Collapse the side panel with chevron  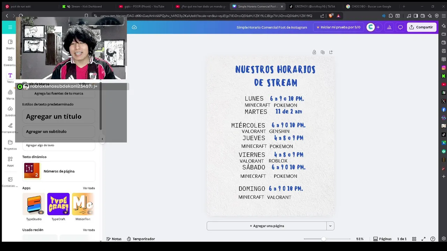[102, 139]
